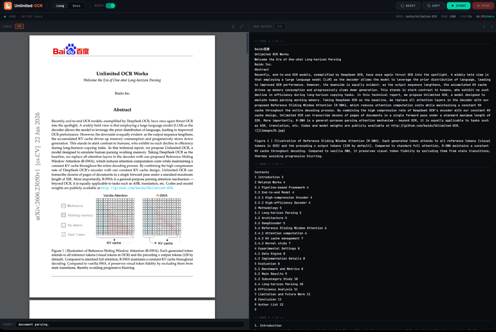The image size is (496, 332).
Task: Click output line '1 Introduction 3'
Action: pyautogui.click(x=269, y=177)
